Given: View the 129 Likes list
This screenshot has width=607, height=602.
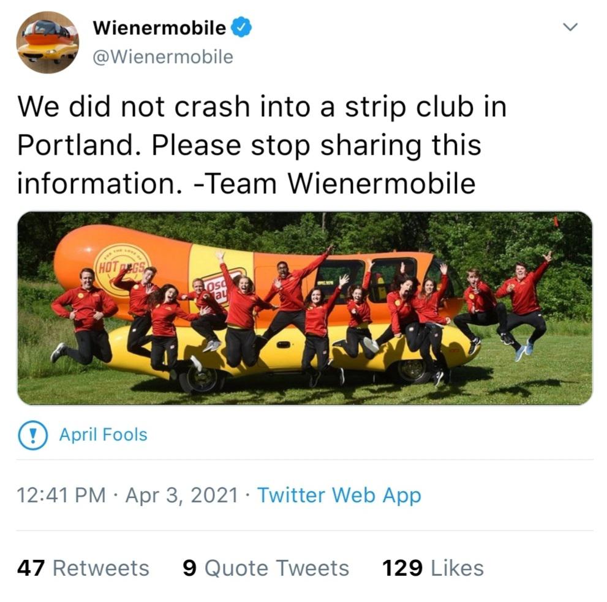Looking at the screenshot, I should click(433, 568).
